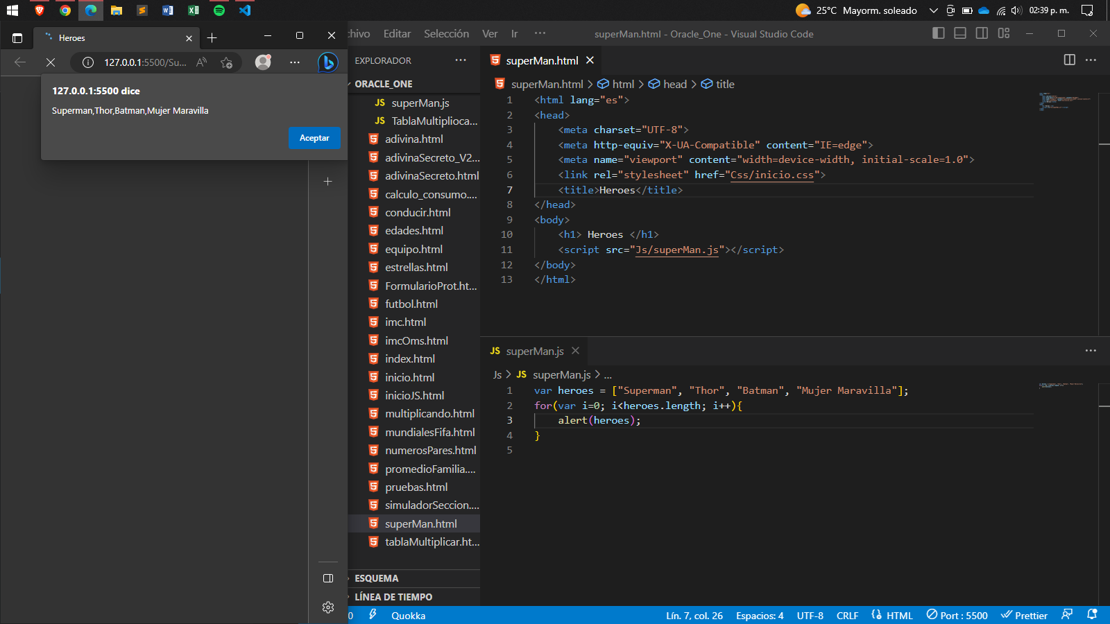Open Edge sidebar settings gear
The height and width of the screenshot is (624, 1110).
328,607
